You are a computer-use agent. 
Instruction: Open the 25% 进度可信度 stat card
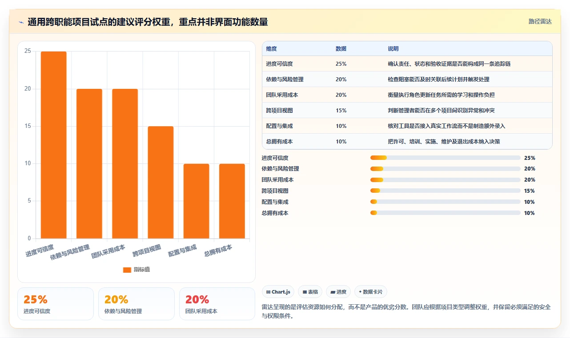(x=56, y=304)
